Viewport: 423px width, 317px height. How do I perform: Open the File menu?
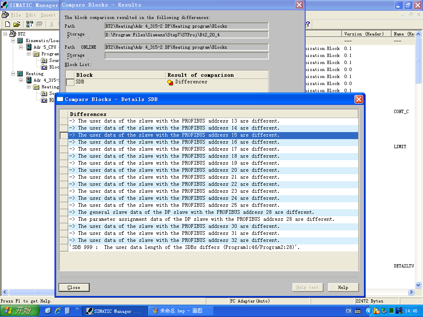pyautogui.click(x=16, y=15)
